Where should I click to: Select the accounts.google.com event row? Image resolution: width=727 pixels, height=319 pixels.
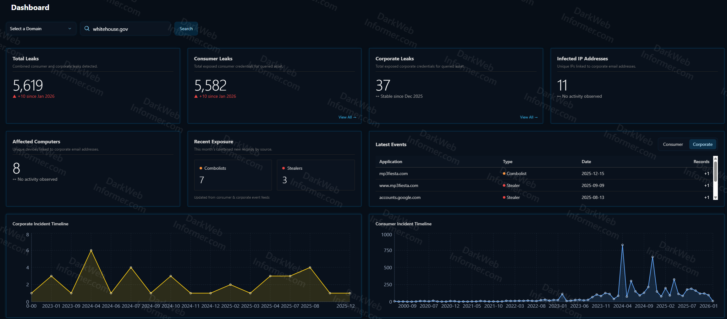(400, 198)
